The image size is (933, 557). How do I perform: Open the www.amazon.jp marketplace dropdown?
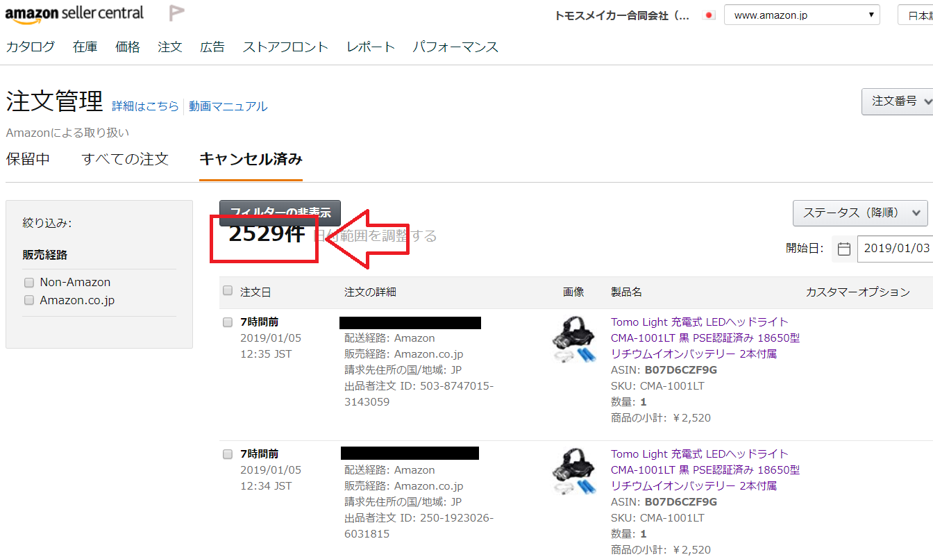pyautogui.click(x=801, y=15)
